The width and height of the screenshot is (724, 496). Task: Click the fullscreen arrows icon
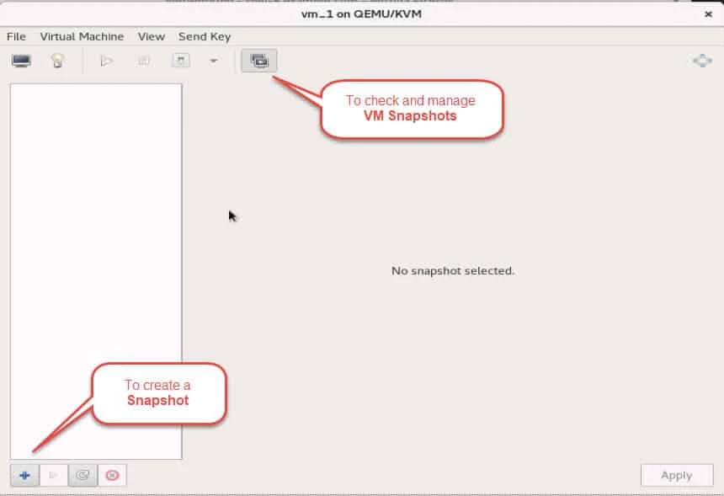tap(701, 60)
